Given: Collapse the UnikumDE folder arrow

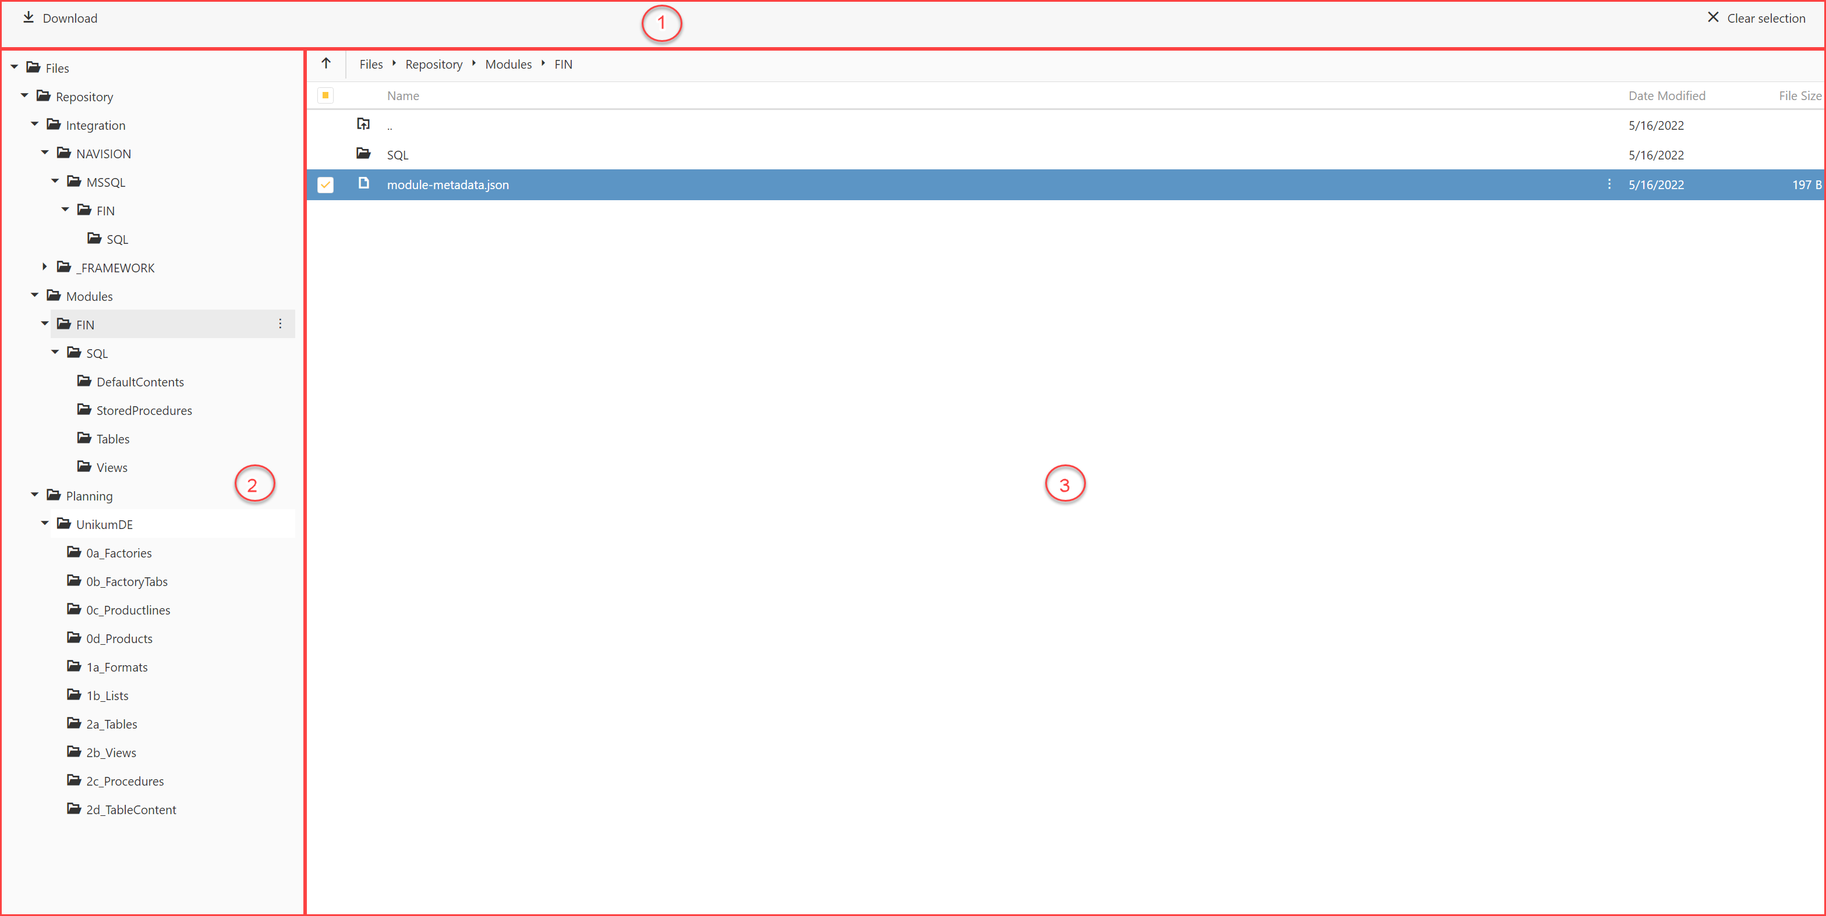Looking at the screenshot, I should click(45, 524).
